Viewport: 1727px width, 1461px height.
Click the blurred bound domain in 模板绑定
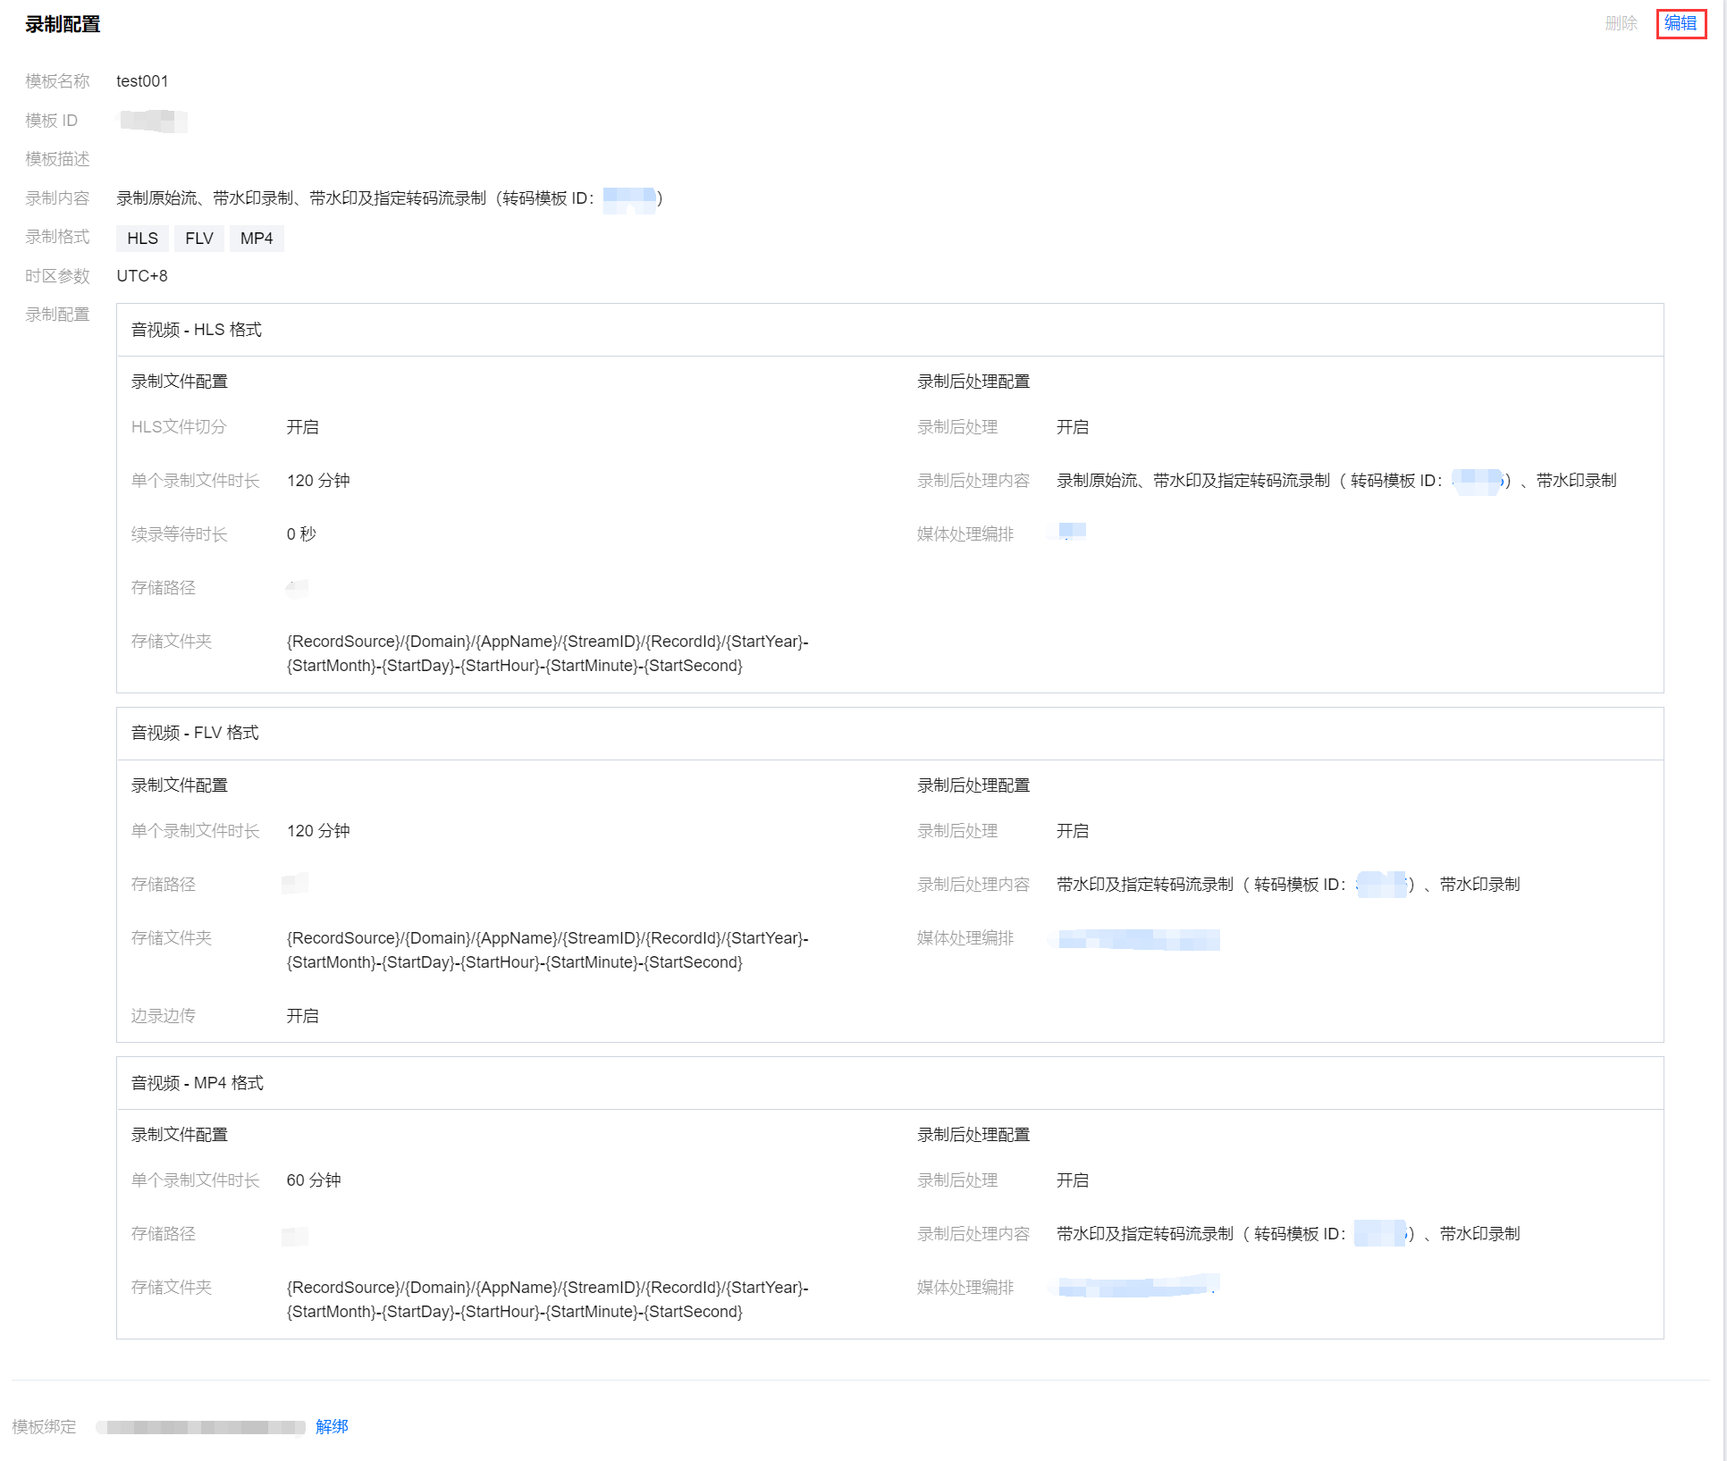click(201, 1427)
